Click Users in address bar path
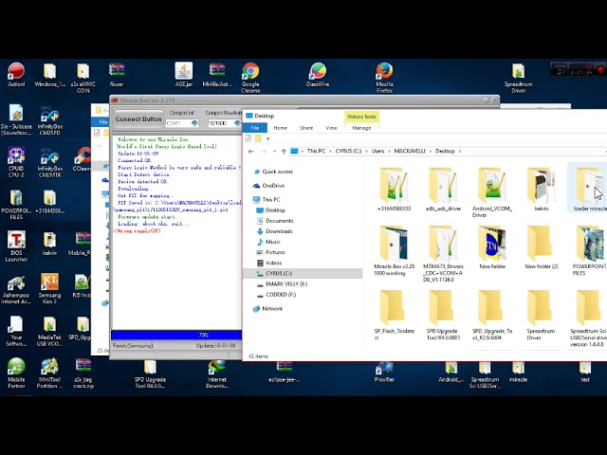Screen dimensions: 607x455 click(x=377, y=152)
